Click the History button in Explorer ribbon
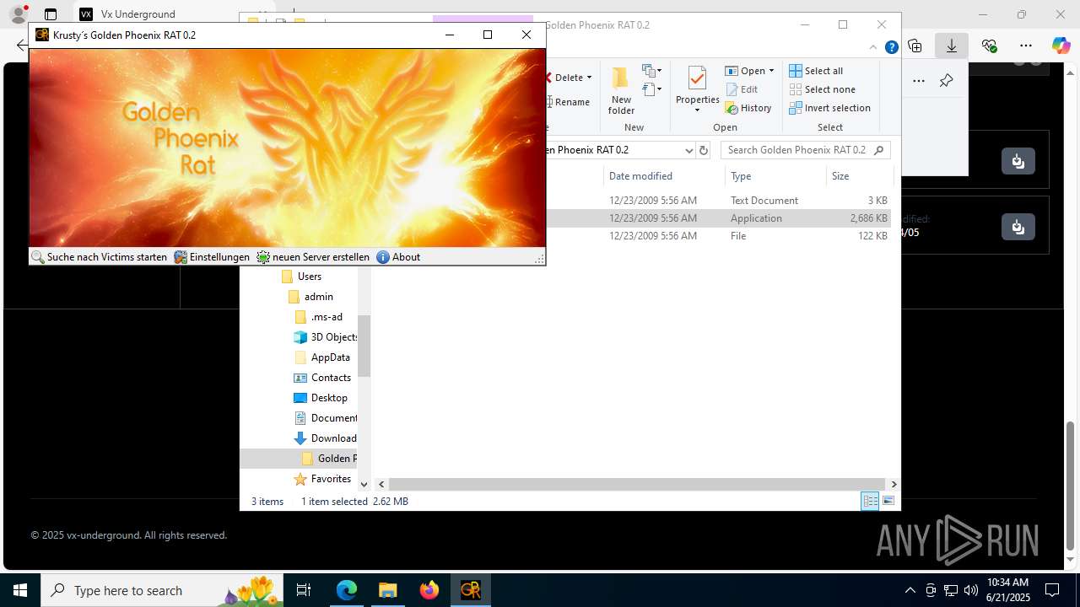 pyautogui.click(x=748, y=108)
